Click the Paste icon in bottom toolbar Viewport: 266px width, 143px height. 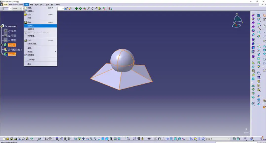(x=27, y=139)
